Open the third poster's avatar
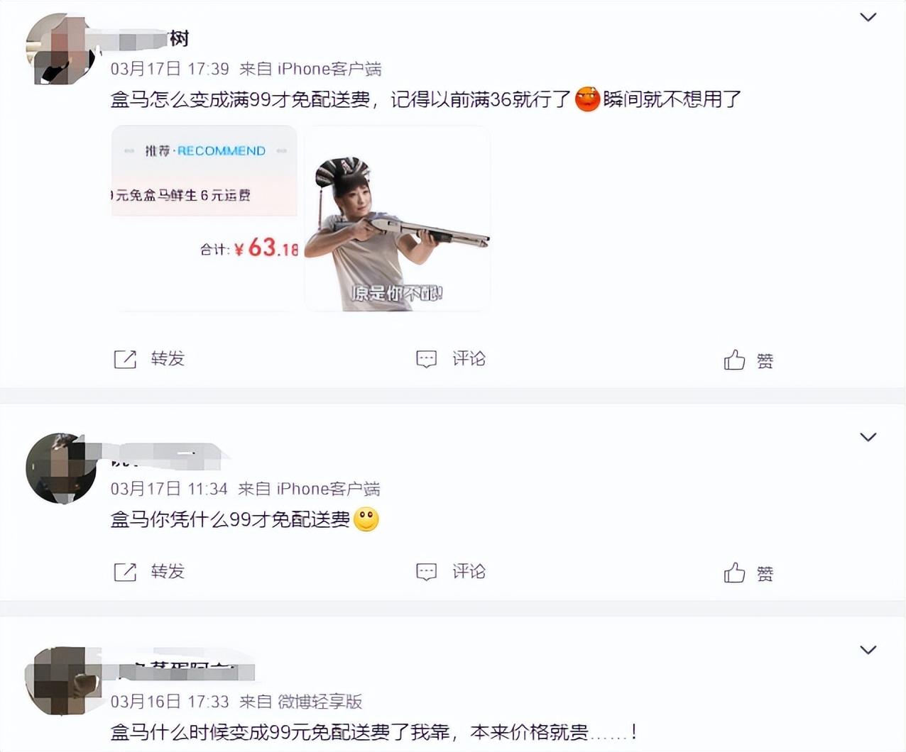906x752 pixels. [x=60, y=681]
